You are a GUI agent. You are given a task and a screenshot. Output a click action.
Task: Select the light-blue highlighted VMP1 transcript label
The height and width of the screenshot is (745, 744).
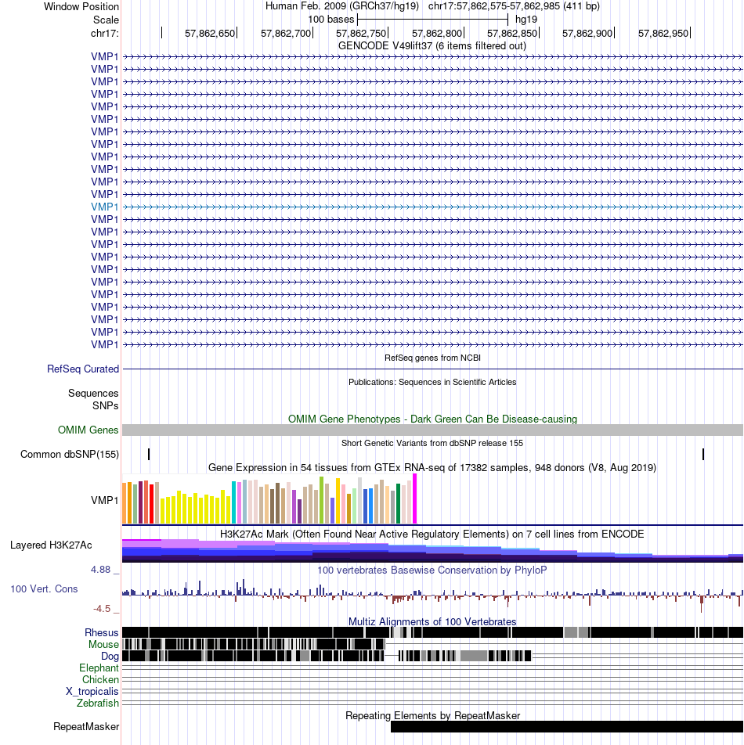(105, 207)
